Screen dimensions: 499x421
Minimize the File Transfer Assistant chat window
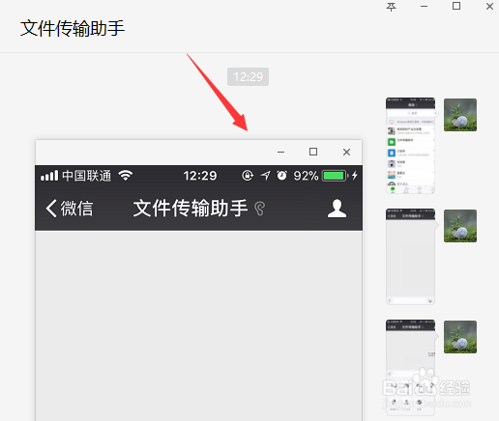(424, 7)
